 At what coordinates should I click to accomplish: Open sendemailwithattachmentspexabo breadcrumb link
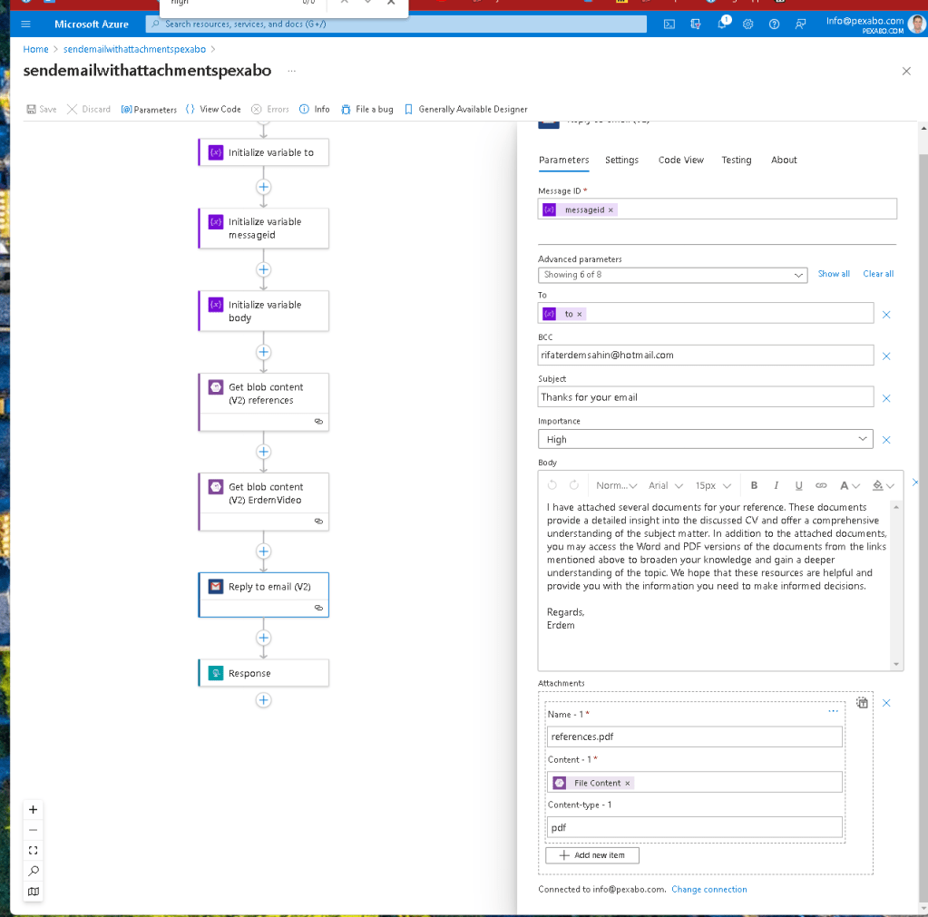(x=134, y=49)
